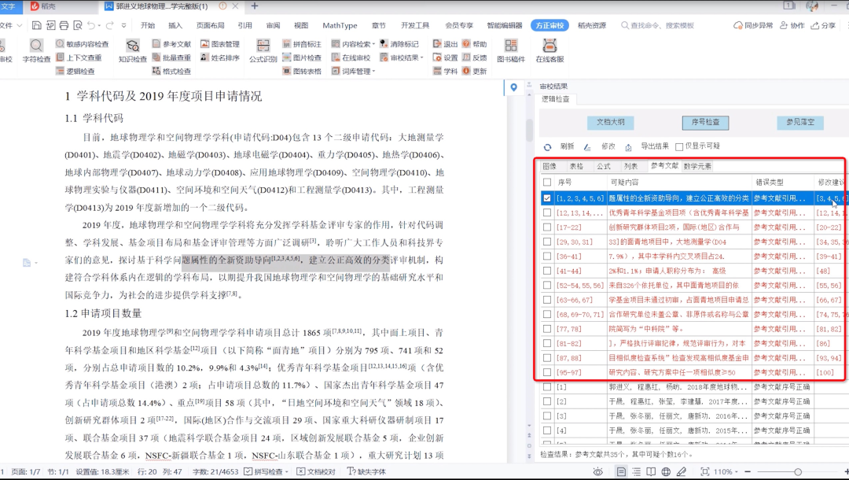Screen dimensions: 849x480
Task: Toggle select-all checkbox in 序号 header
Action: 547,182
